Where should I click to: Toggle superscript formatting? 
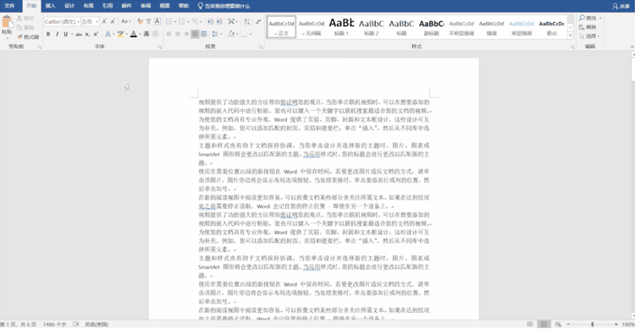point(96,34)
